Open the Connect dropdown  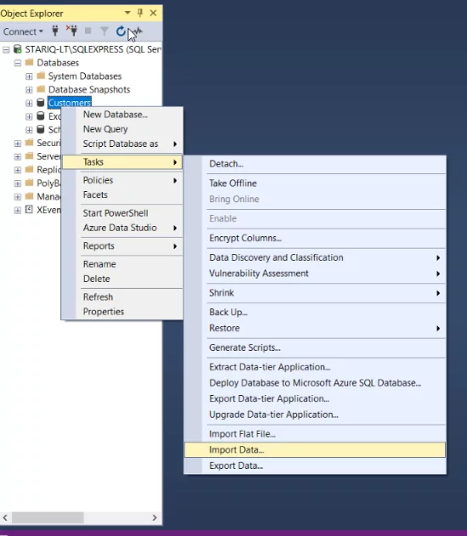click(x=23, y=31)
